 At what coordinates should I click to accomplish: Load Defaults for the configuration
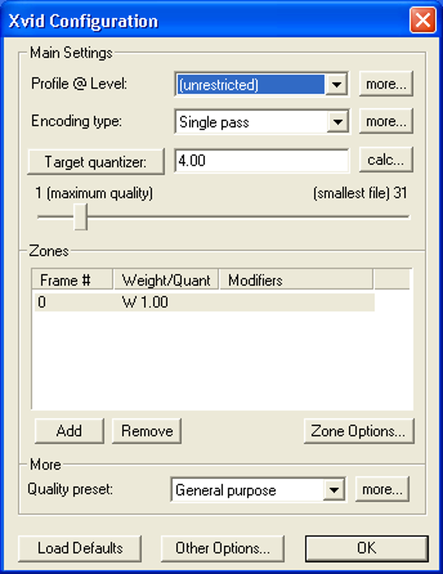coord(80,548)
